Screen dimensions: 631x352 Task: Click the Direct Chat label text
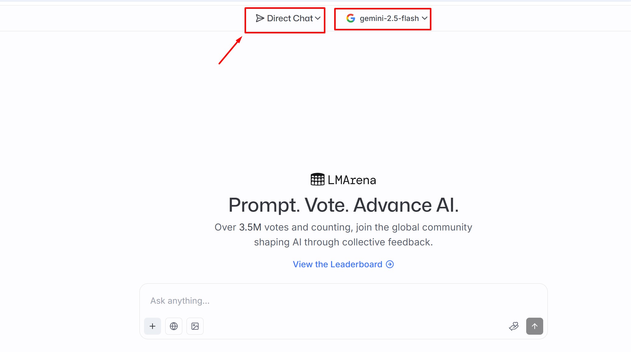(290, 19)
